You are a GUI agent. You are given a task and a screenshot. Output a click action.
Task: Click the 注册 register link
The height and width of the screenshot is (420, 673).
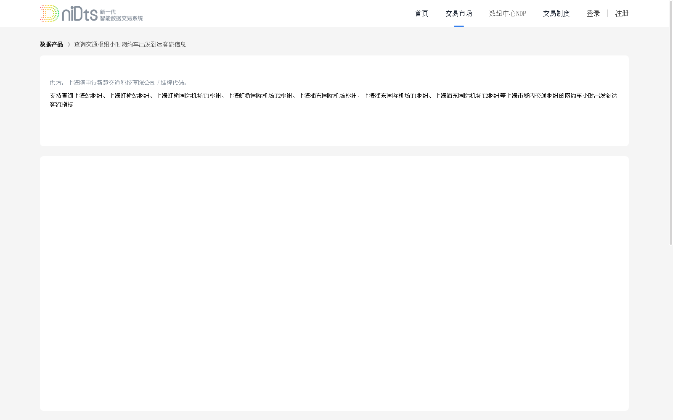click(622, 13)
